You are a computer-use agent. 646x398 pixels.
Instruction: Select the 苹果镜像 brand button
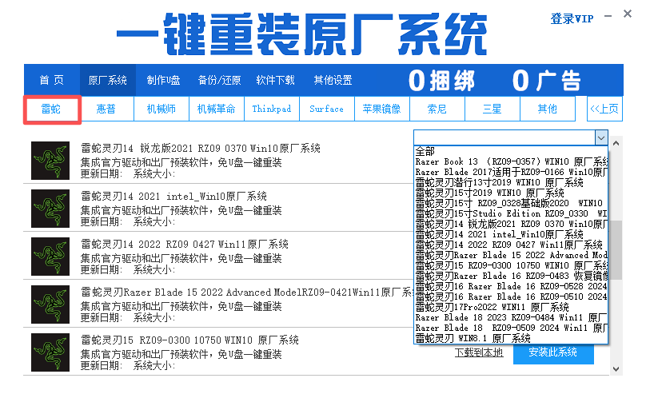point(382,109)
